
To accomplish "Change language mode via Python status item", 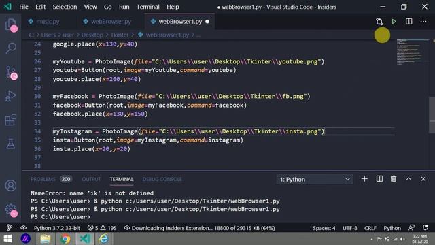I will pos(392,228).
